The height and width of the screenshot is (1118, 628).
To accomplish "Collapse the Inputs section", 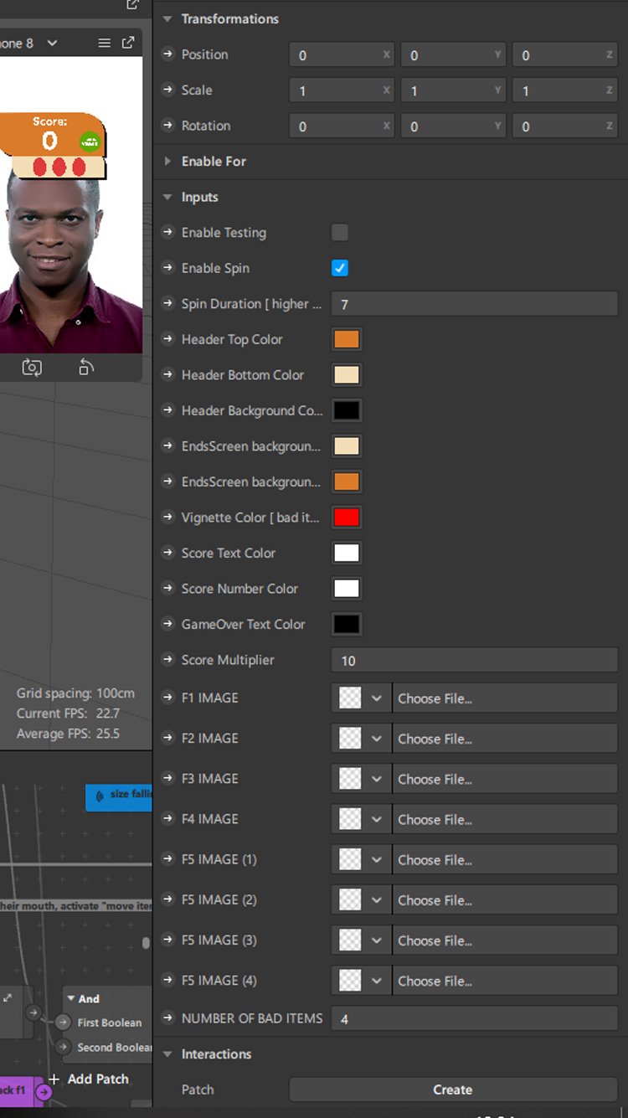I will point(167,197).
